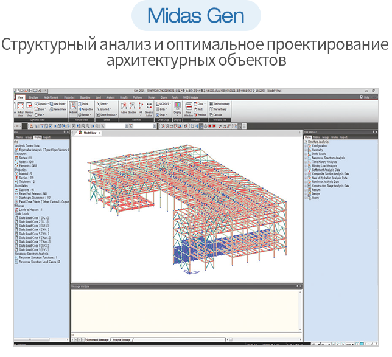This screenshot has height=357, width=392.
Task: Click Next in the Window group
Action: (x=198, y=109)
